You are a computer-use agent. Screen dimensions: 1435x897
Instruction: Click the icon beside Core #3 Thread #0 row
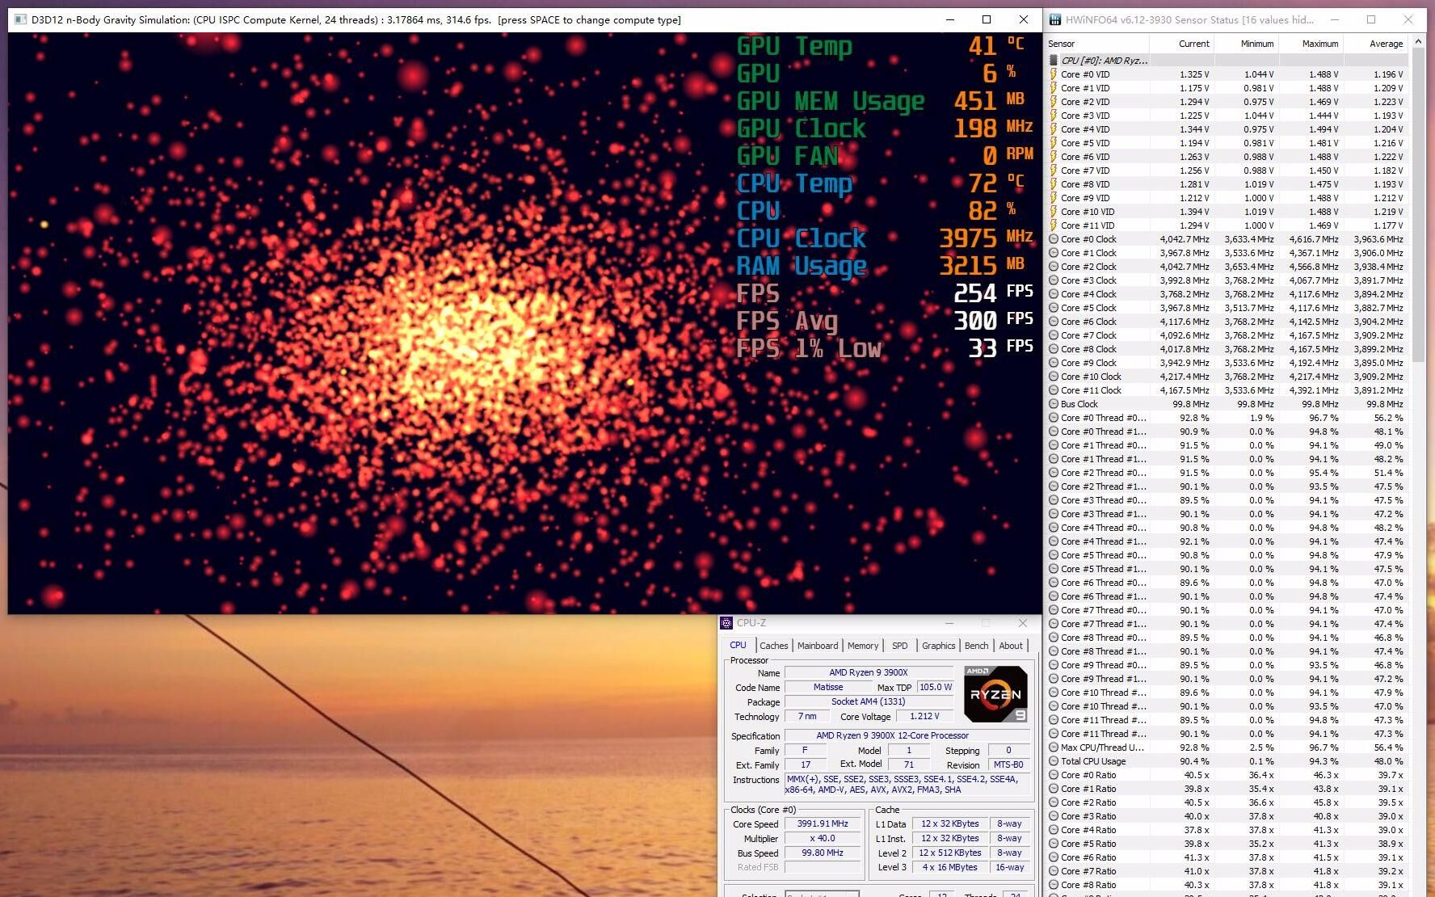click(x=1054, y=500)
